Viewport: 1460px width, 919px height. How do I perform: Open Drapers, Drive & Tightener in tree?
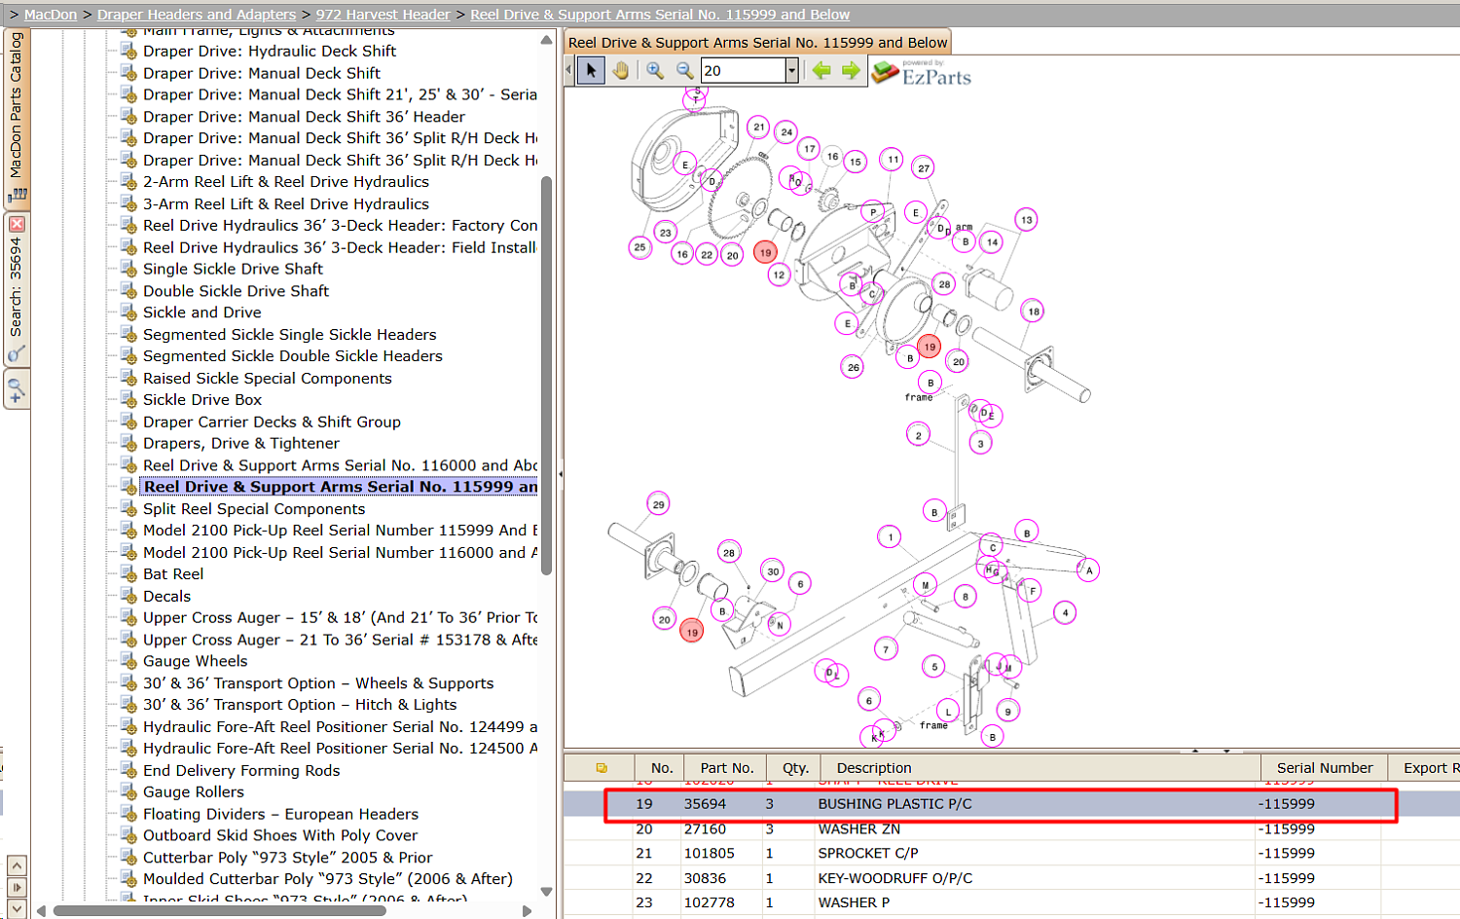pyautogui.click(x=241, y=443)
